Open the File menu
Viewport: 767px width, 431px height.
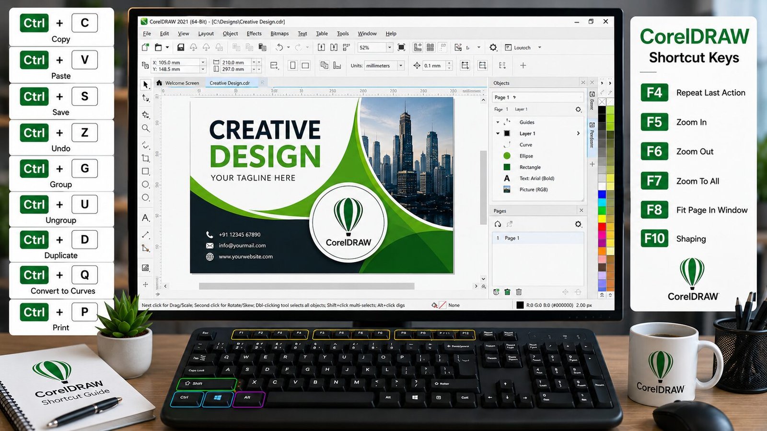pyautogui.click(x=147, y=34)
